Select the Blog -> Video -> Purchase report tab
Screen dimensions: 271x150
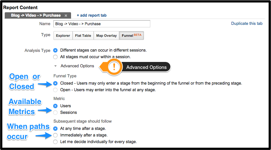(36, 15)
